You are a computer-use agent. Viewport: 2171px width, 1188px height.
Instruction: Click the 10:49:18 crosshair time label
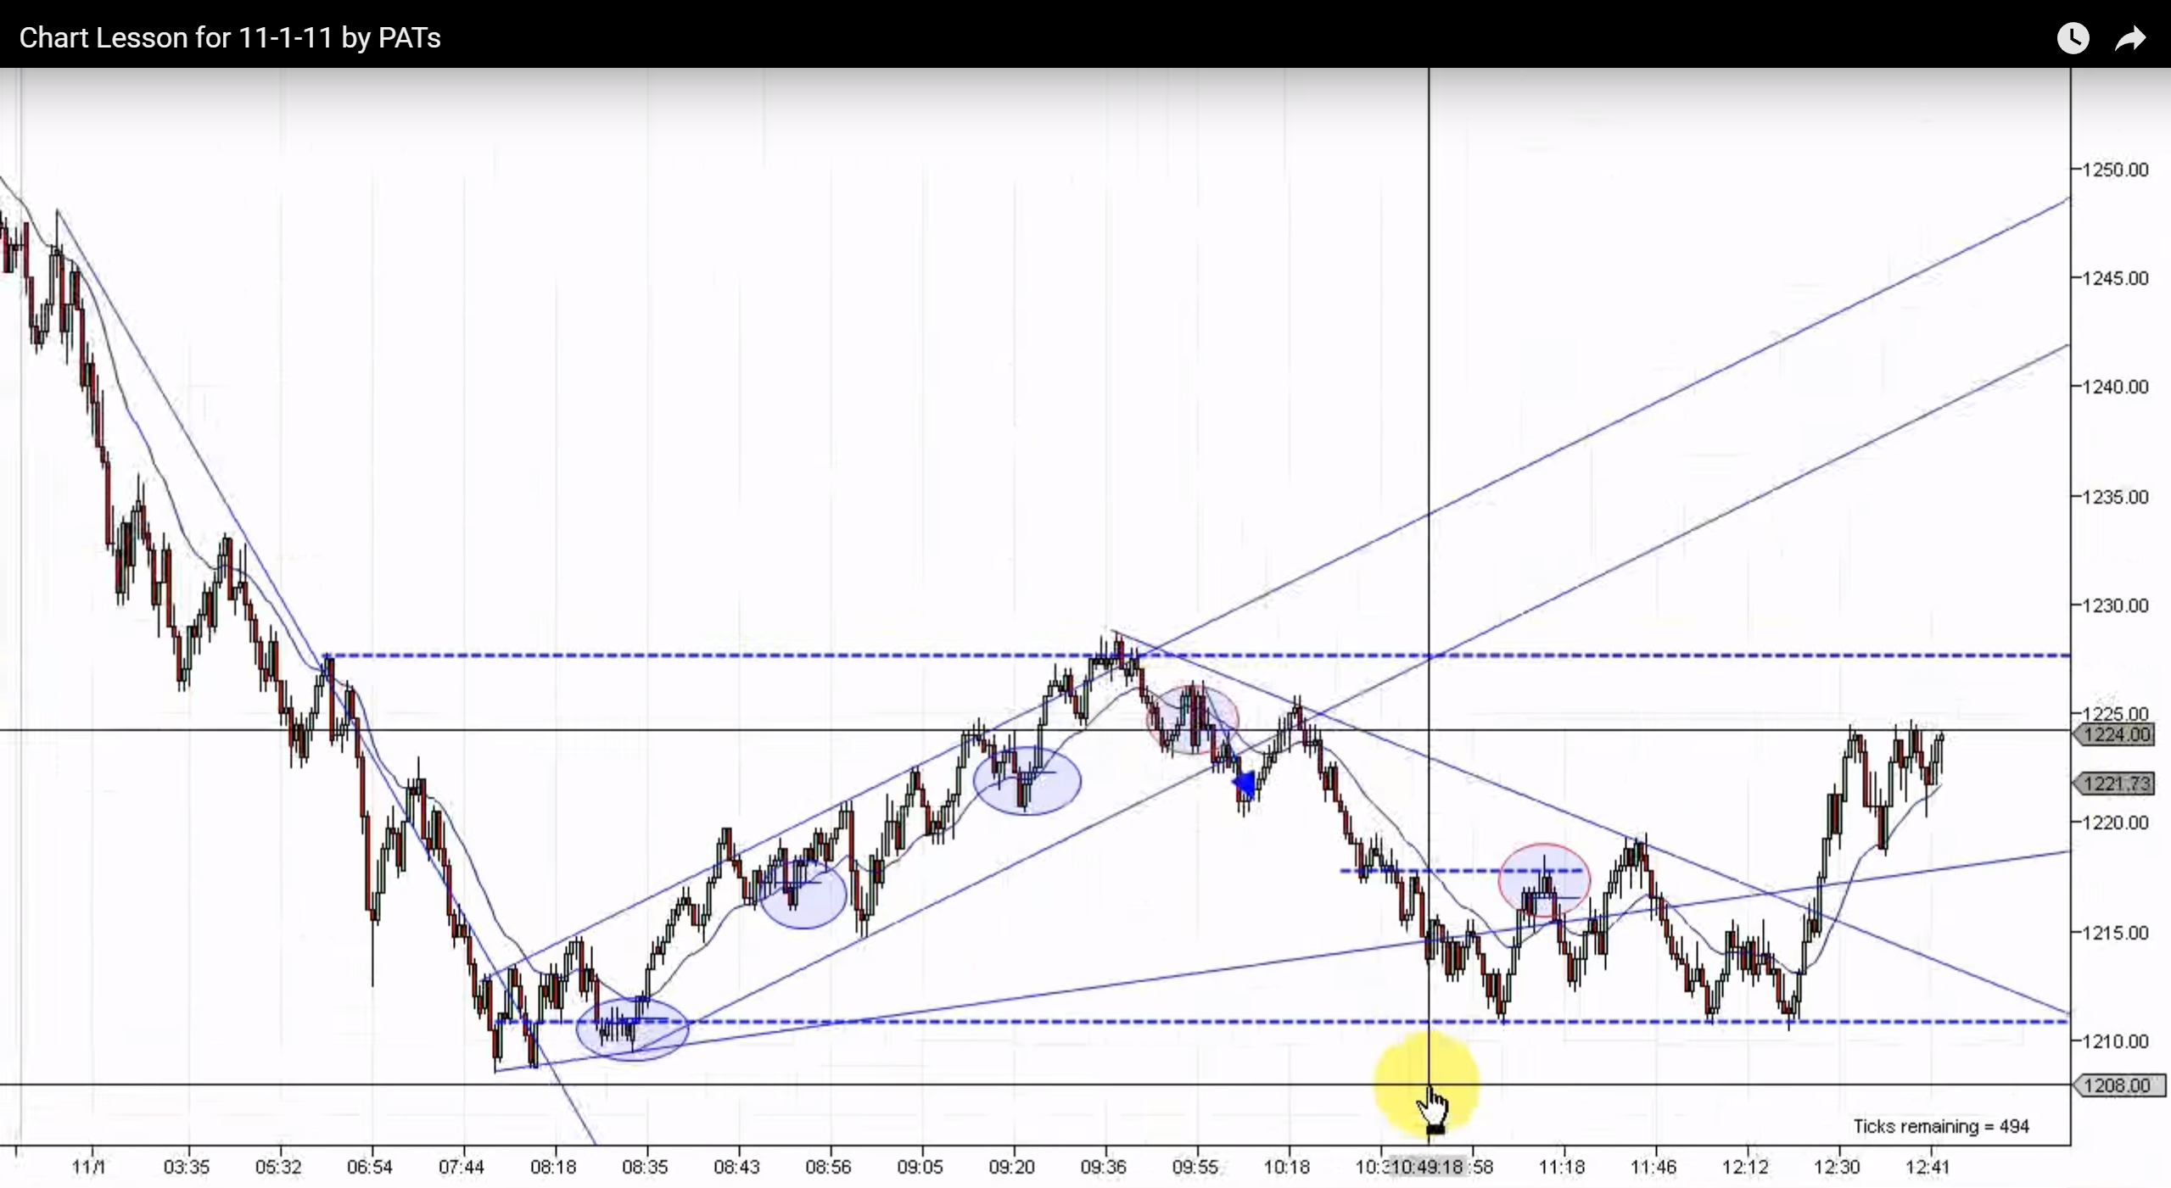[1428, 1167]
